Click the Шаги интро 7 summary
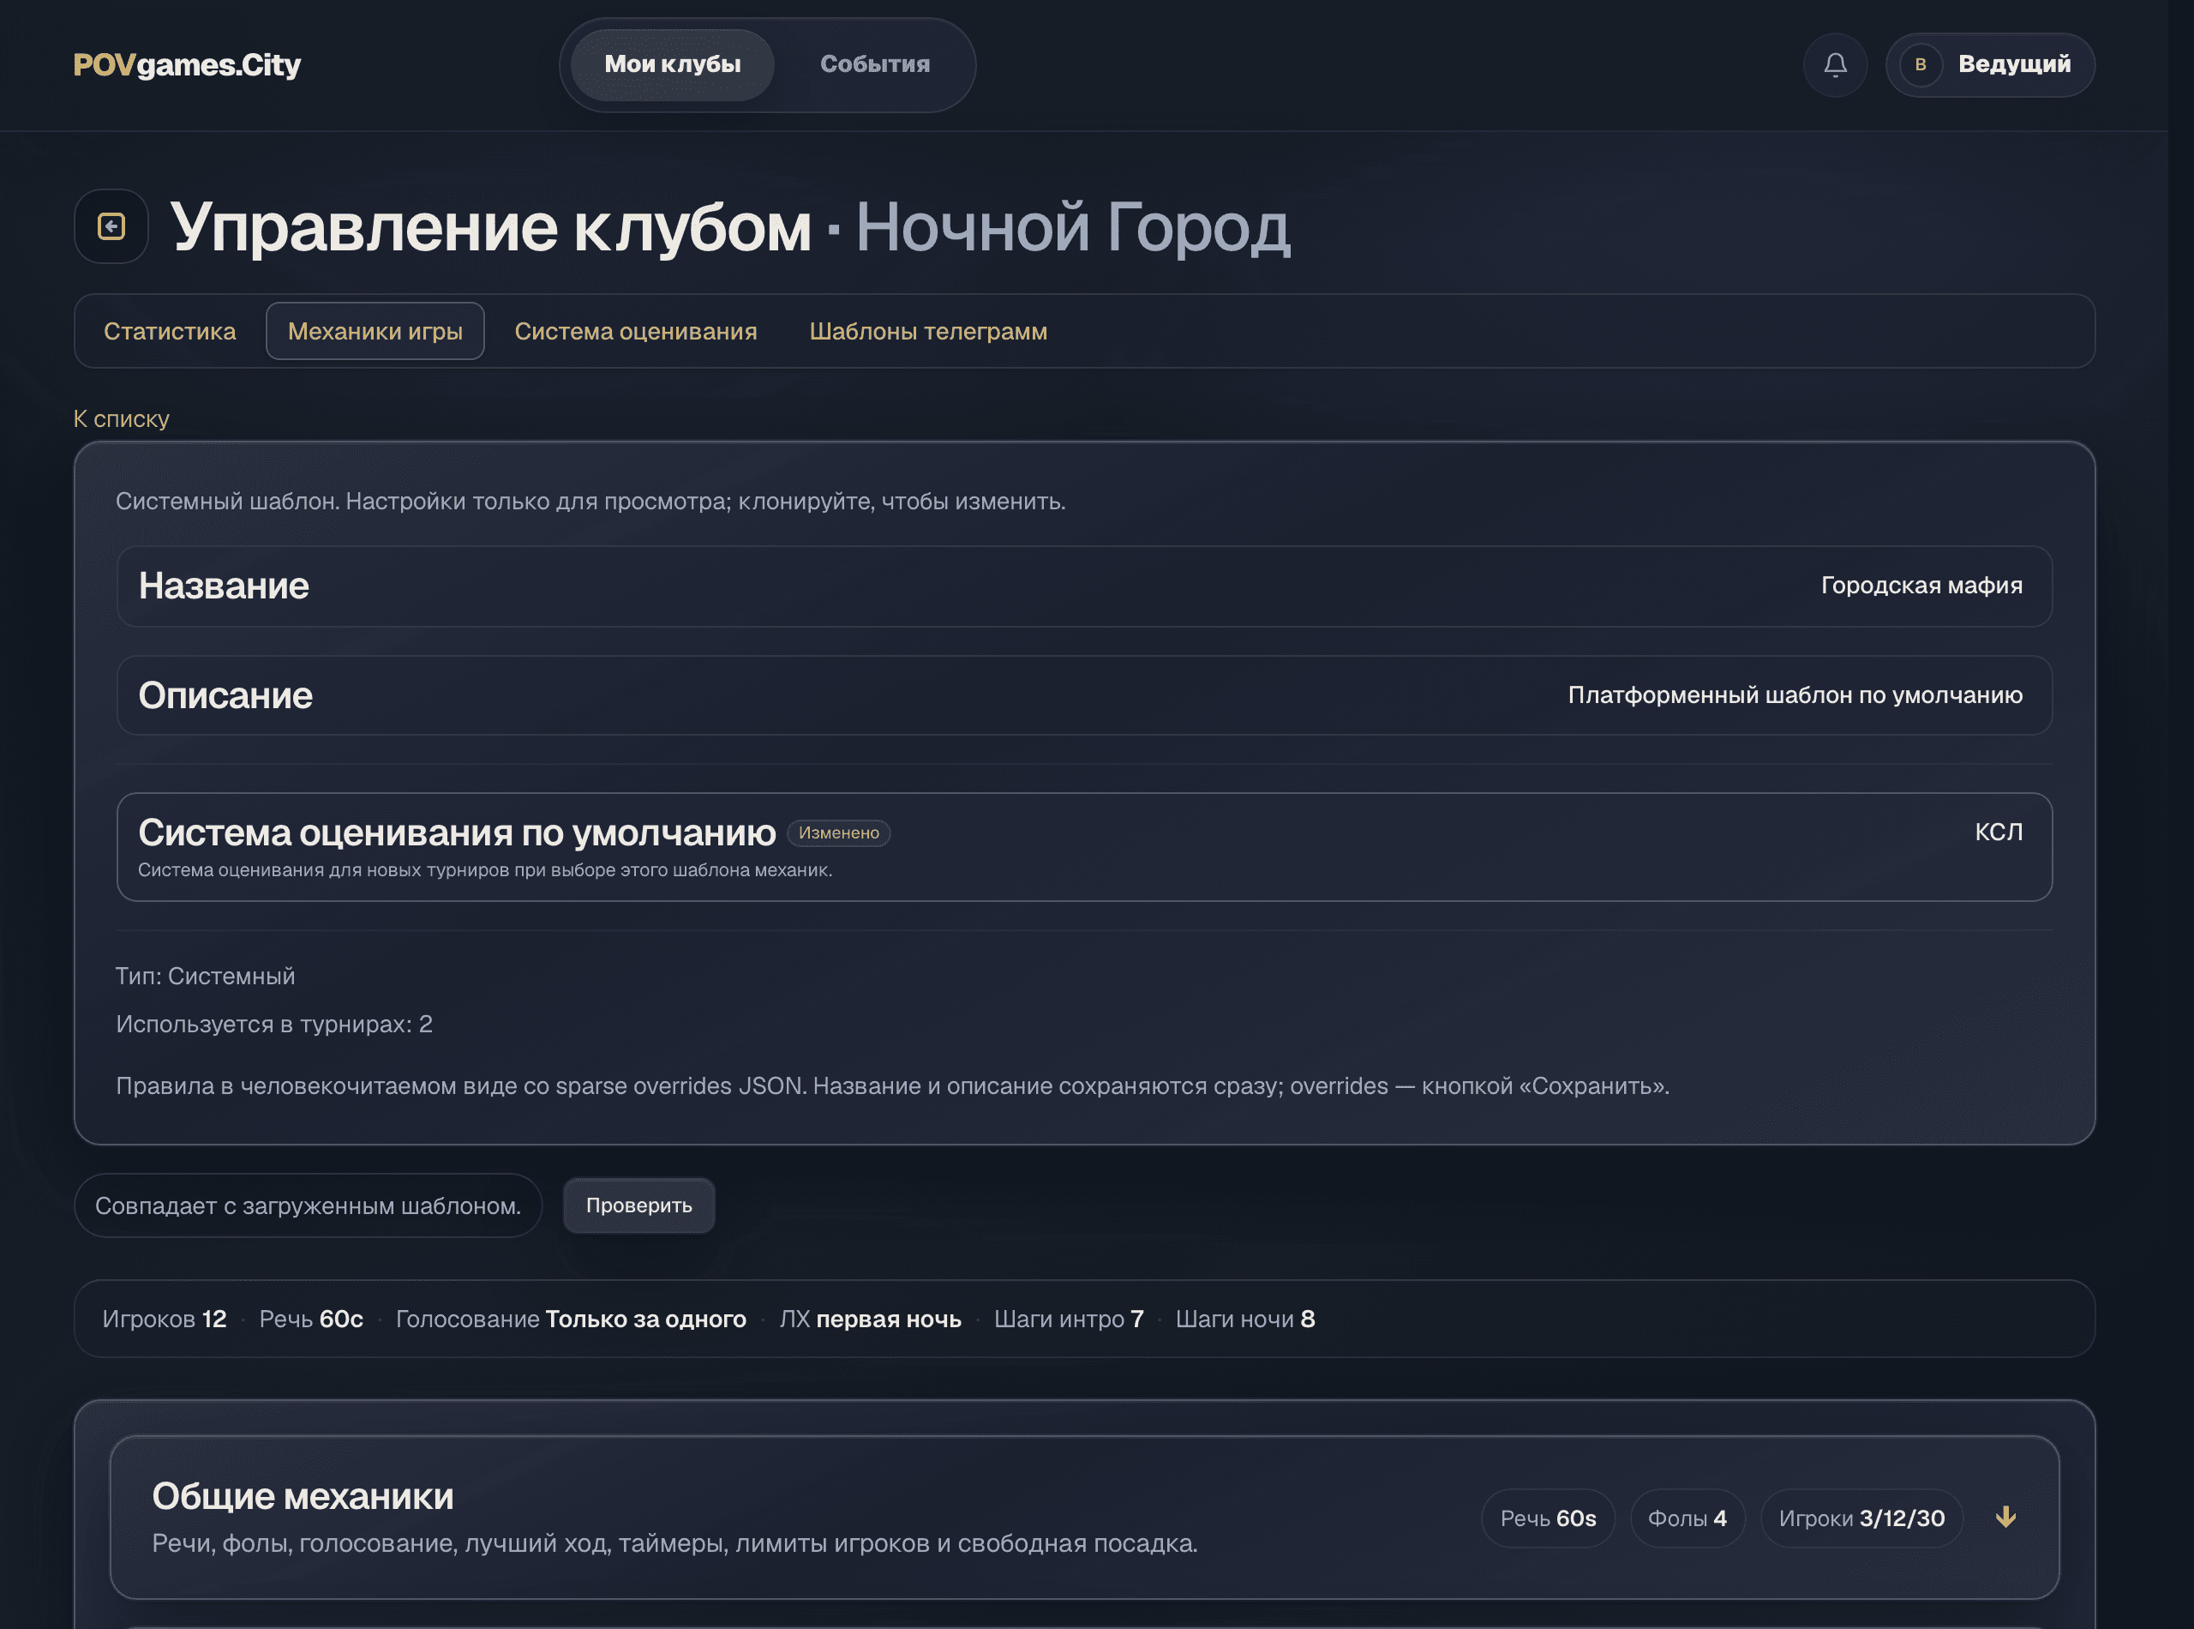Viewport: 2194px width, 1629px height. [1069, 1319]
